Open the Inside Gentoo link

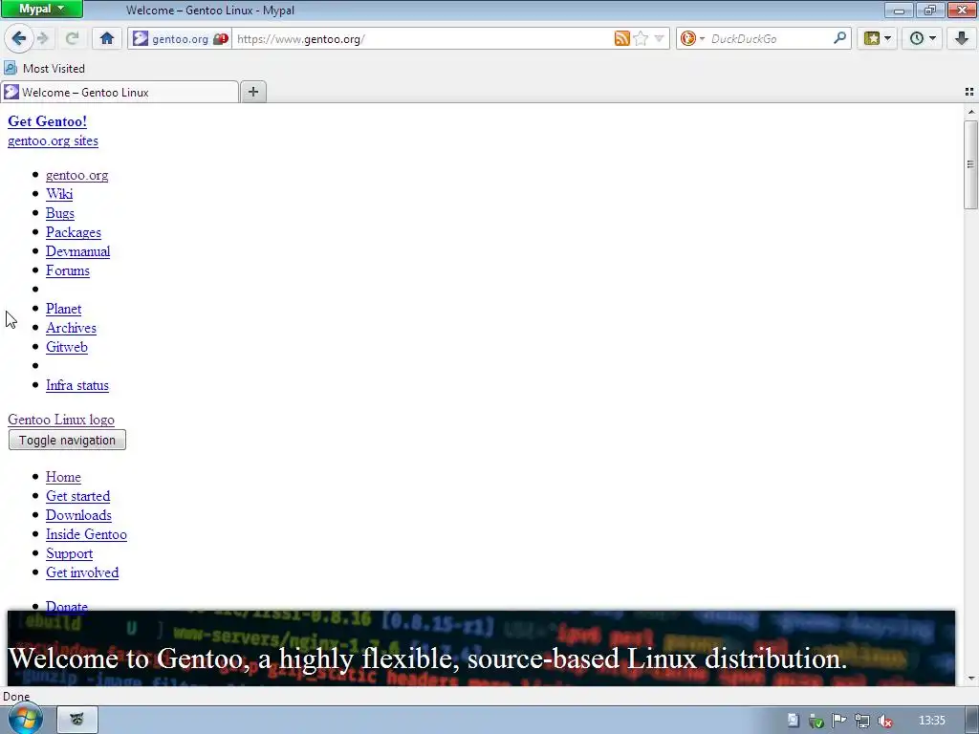point(86,535)
